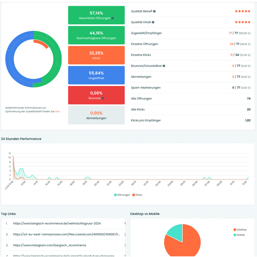Toggle Öffnungen series in chart legend
This screenshot has width=257, height=257.
point(122,195)
